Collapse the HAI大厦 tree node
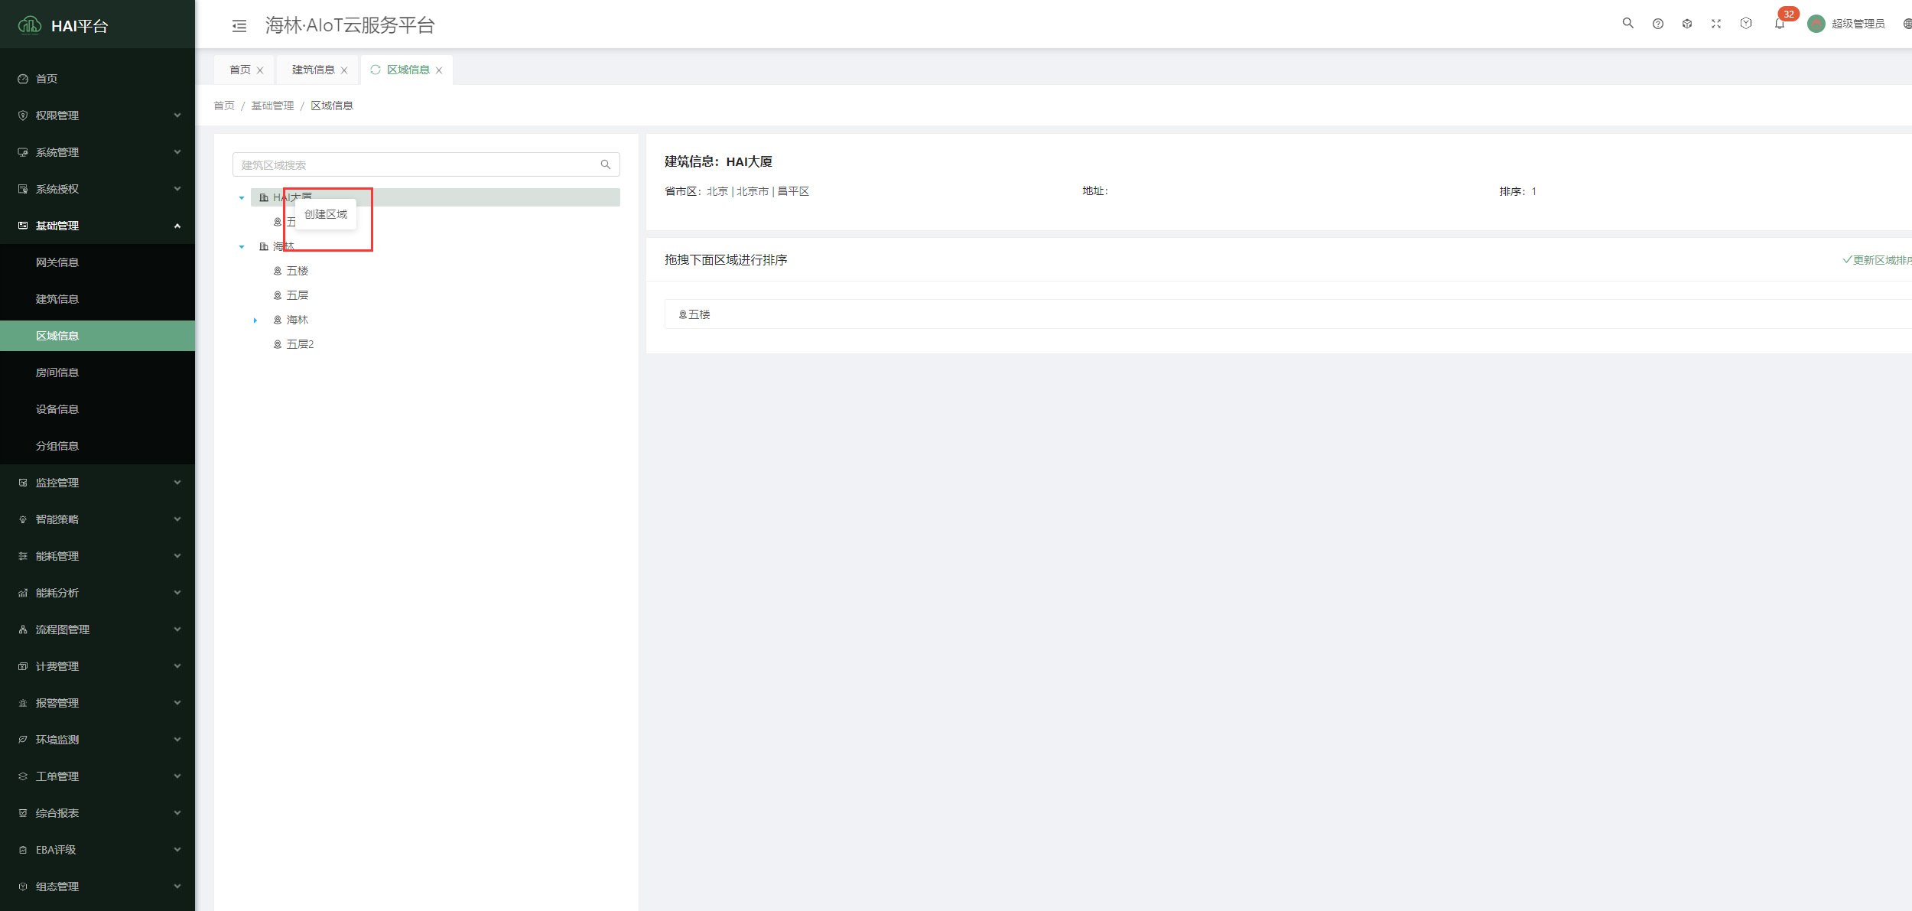Image resolution: width=1912 pixels, height=911 pixels. tap(242, 198)
